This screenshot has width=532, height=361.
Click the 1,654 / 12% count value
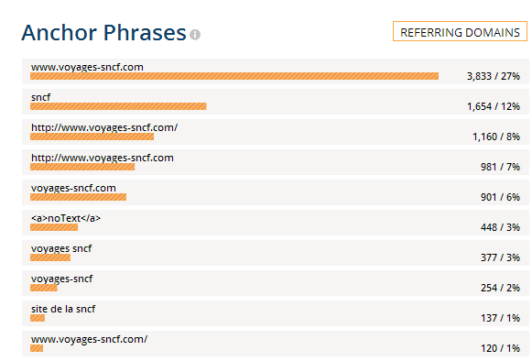point(494,106)
